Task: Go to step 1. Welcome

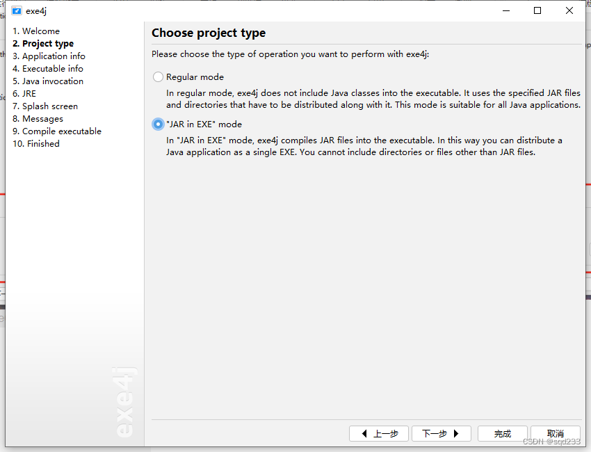Action: [36, 31]
